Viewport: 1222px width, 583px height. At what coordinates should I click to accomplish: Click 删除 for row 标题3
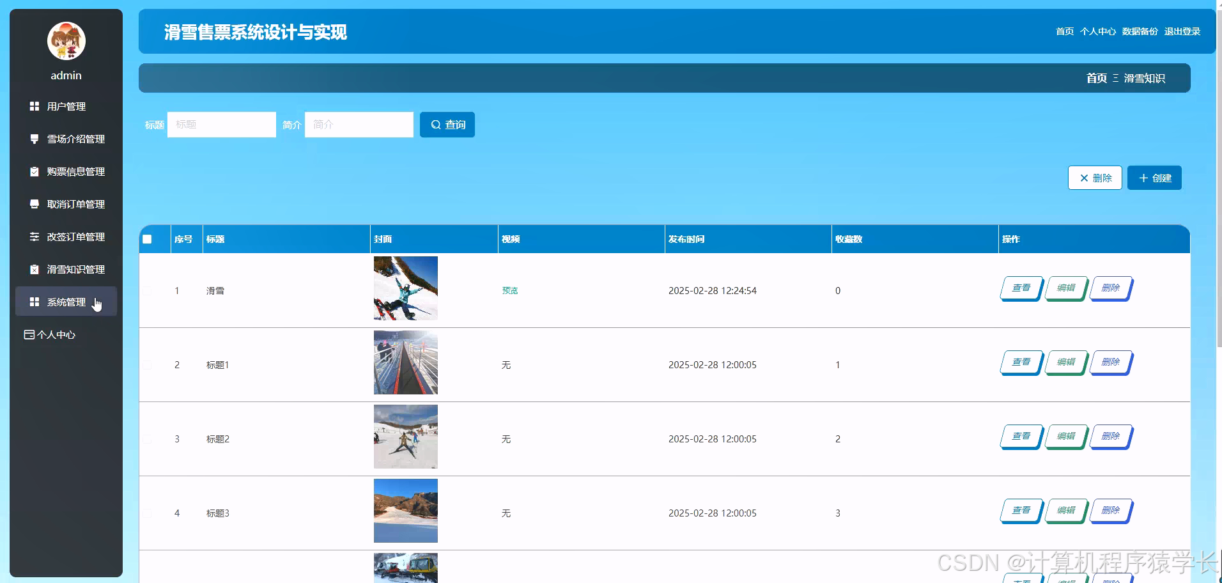(1111, 511)
